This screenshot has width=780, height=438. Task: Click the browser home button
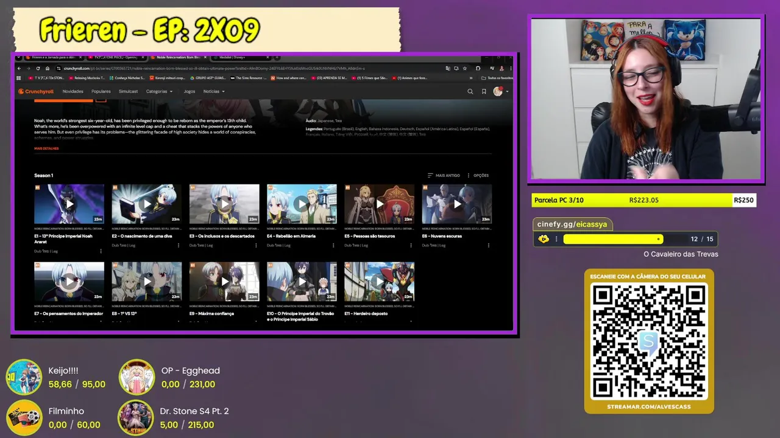pos(48,68)
